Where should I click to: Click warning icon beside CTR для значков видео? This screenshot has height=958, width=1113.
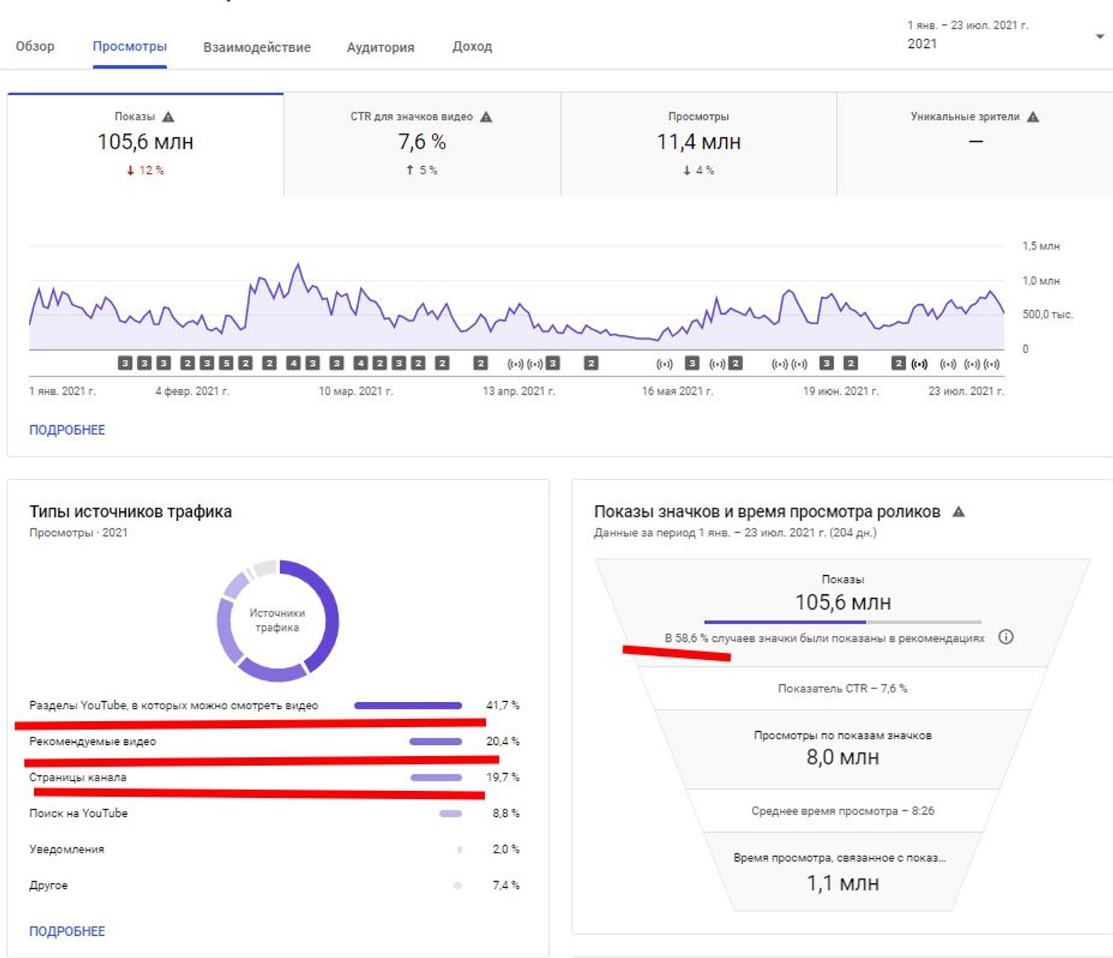point(486,117)
